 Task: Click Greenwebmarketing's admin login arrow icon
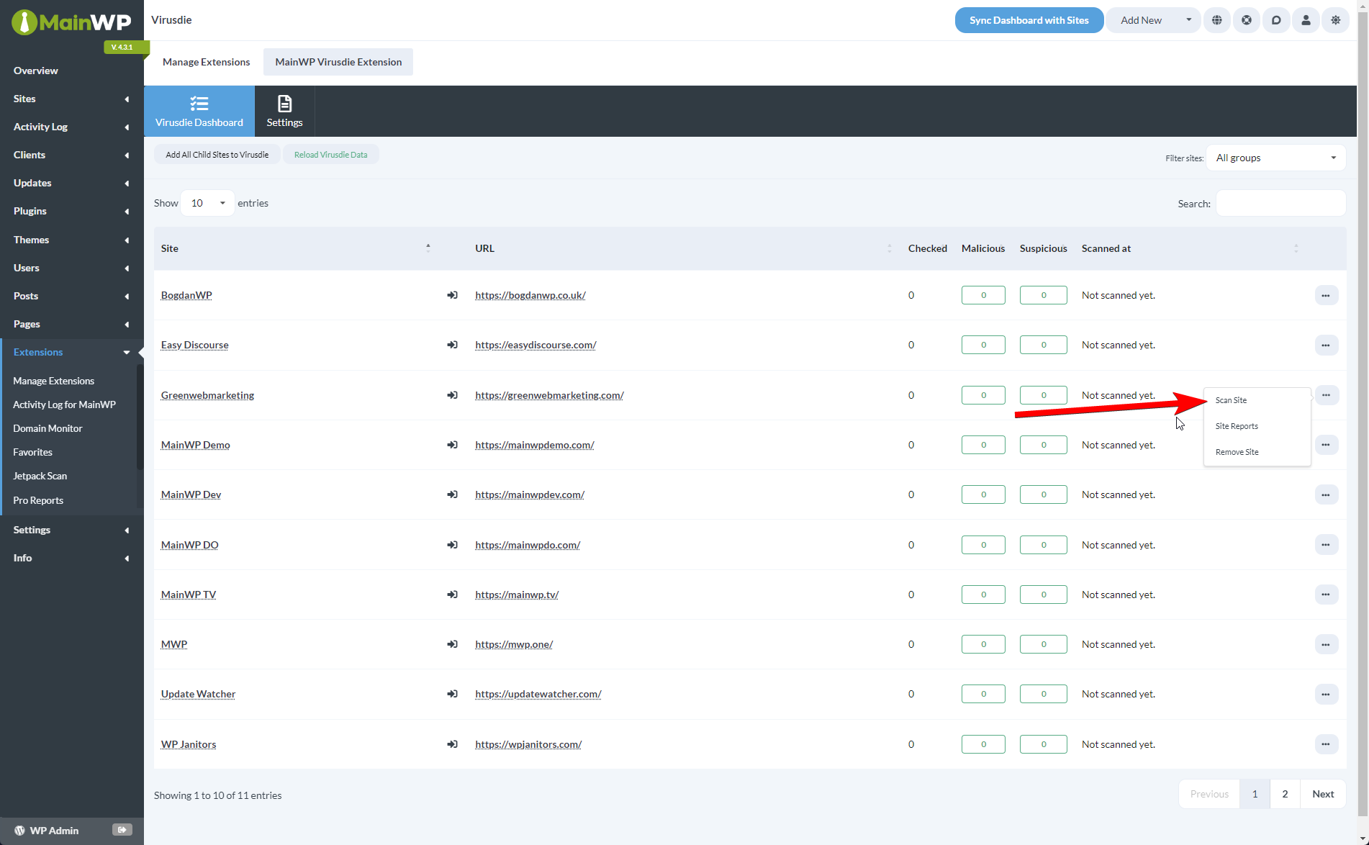[452, 395]
